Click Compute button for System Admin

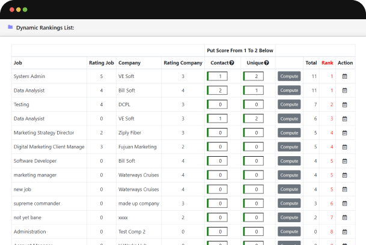[289, 76]
